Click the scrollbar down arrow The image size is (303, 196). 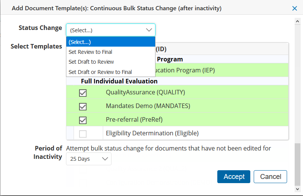[298, 188]
